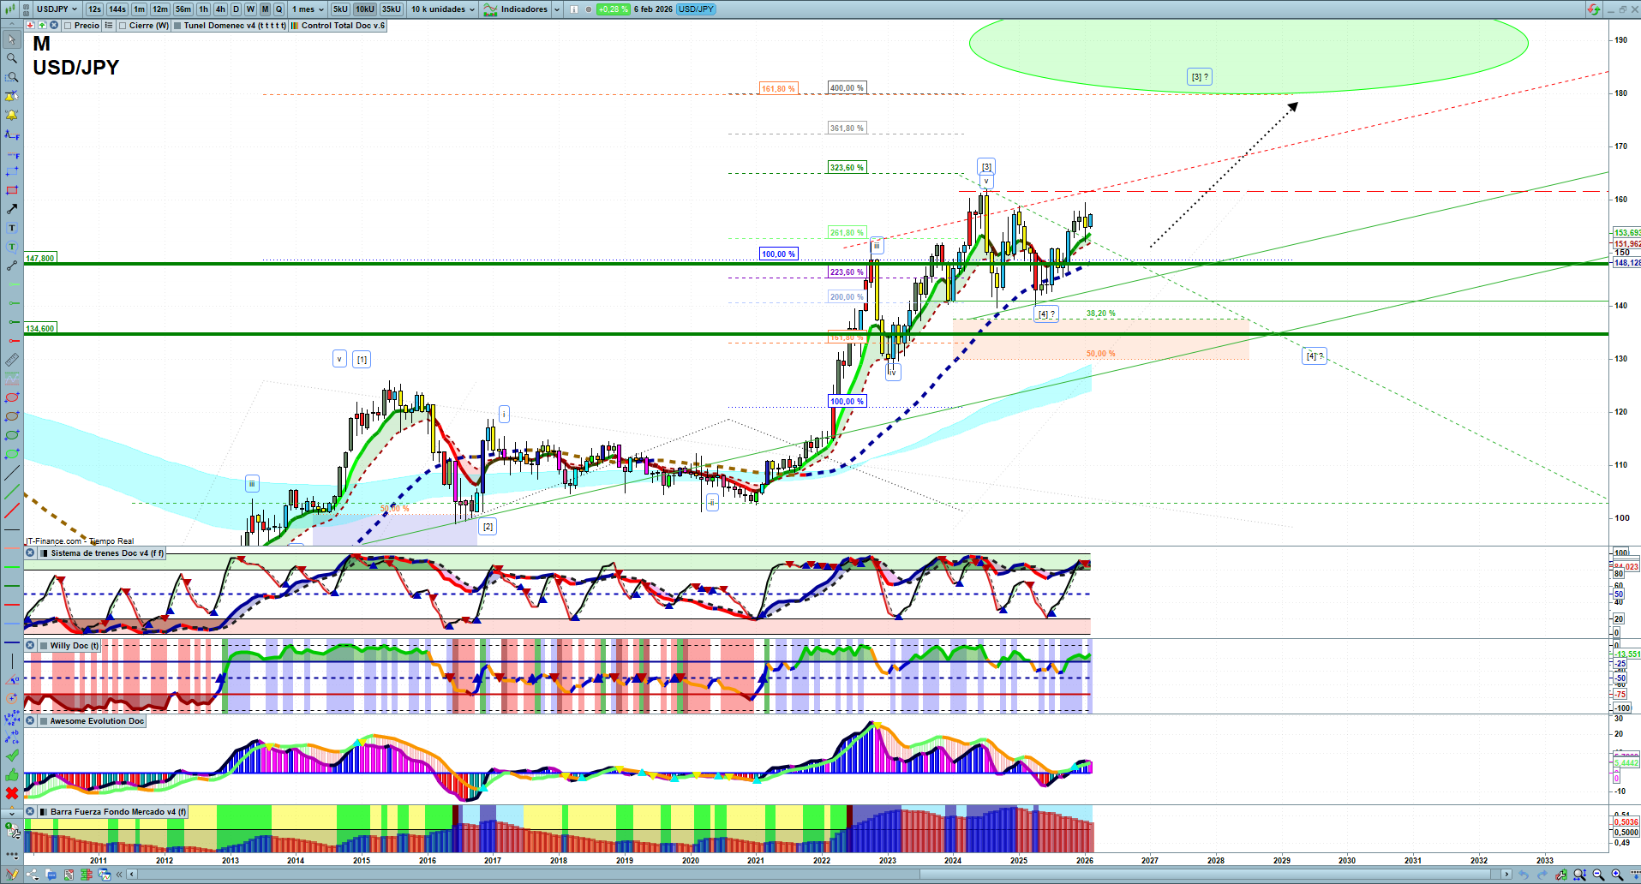The width and height of the screenshot is (1641, 884).
Task: Toggle the Cierre (W) checkbox
Action: pos(123,26)
